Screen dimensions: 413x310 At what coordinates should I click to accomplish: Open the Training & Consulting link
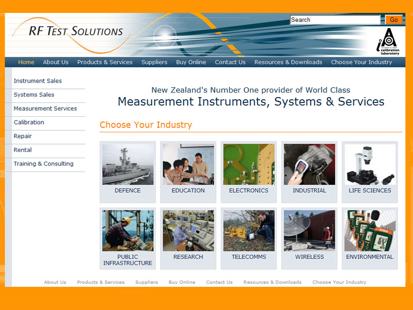43,164
